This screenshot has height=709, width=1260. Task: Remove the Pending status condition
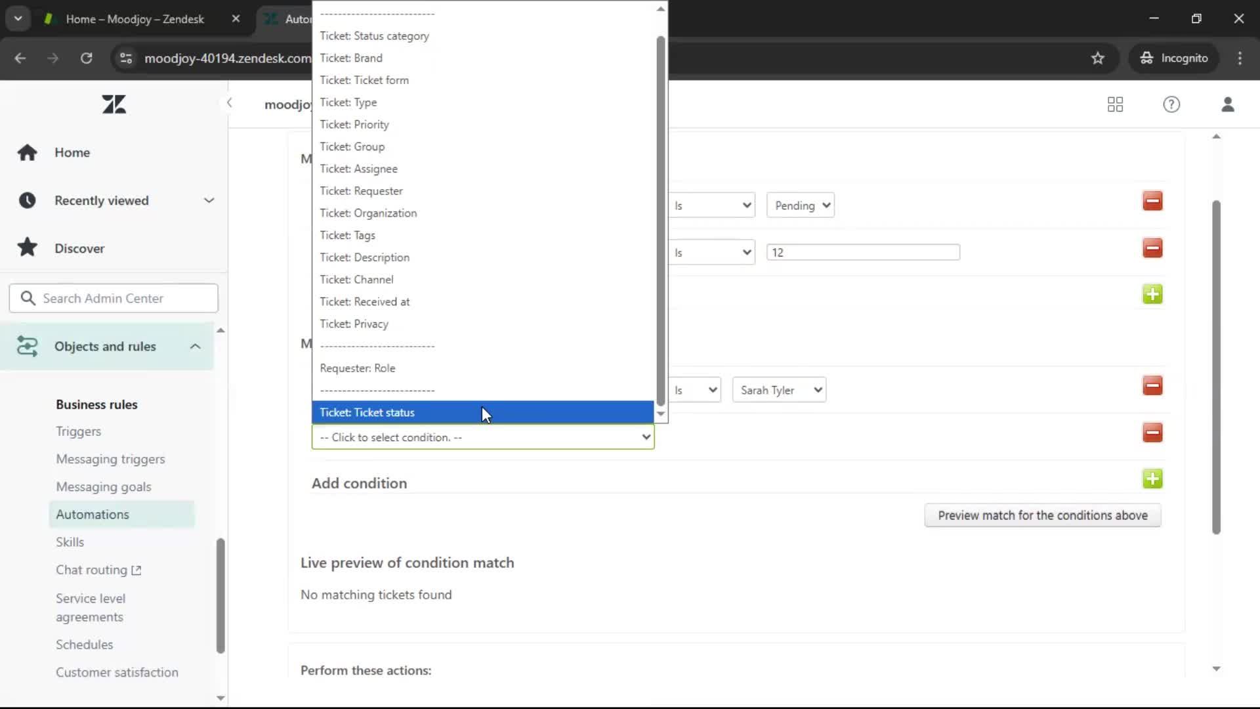pyautogui.click(x=1152, y=201)
